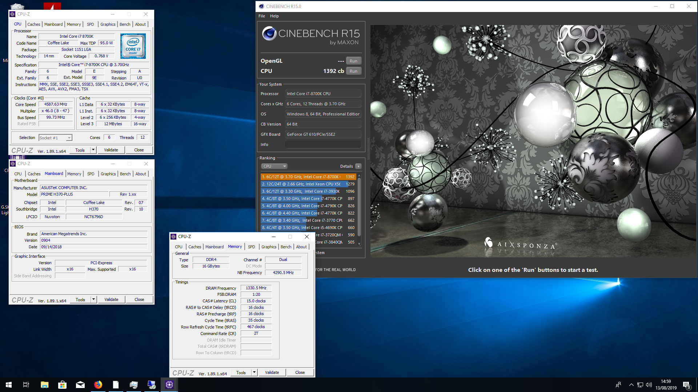Open Windows Start menu

9,385
